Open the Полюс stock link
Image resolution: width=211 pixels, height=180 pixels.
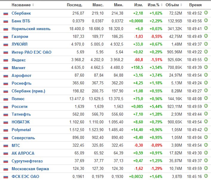[x=18, y=99]
